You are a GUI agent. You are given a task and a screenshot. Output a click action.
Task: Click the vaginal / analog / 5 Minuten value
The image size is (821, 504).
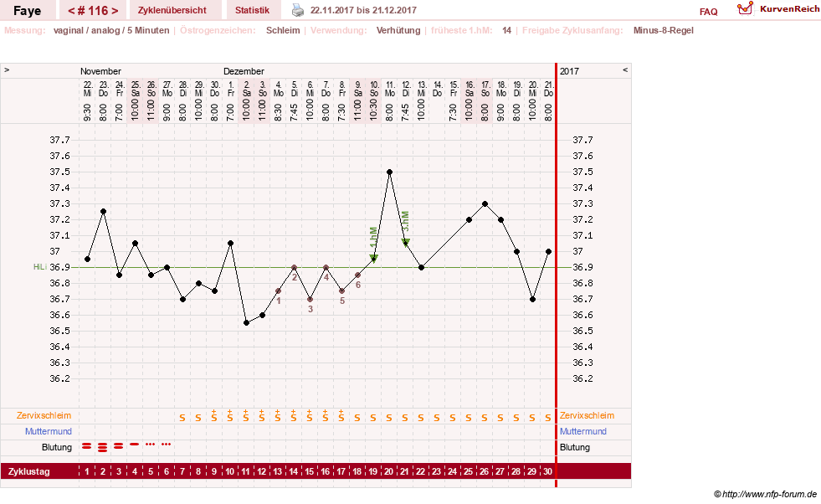[x=111, y=30]
